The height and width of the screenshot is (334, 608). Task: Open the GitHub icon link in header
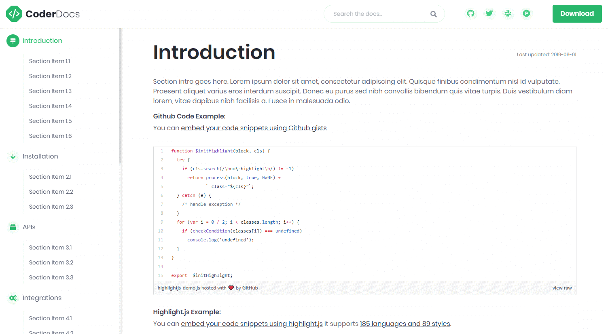[470, 14]
